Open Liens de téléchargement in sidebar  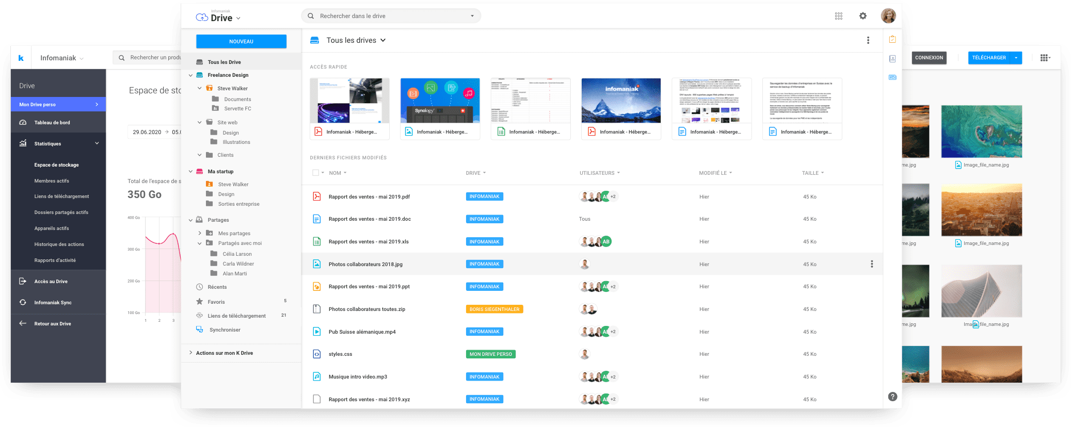pos(236,316)
